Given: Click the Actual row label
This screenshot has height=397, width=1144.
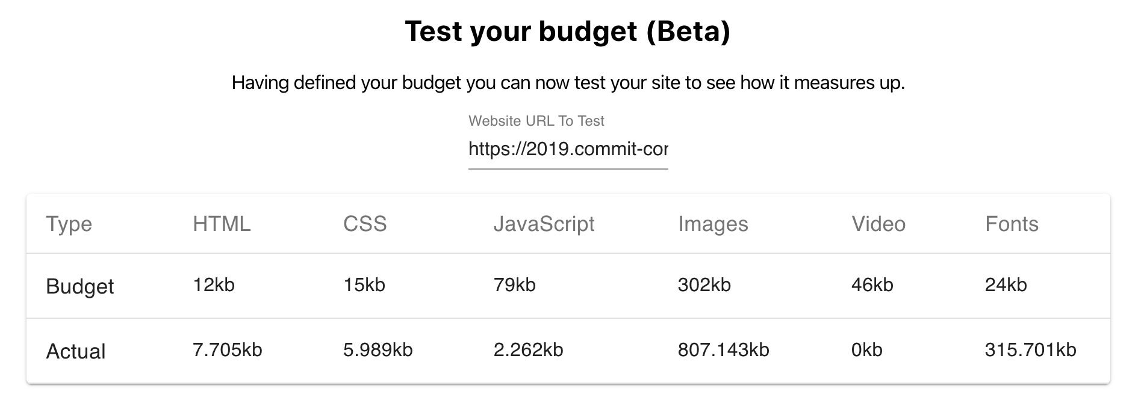Looking at the screenshot, I should (x=76, y=351).
